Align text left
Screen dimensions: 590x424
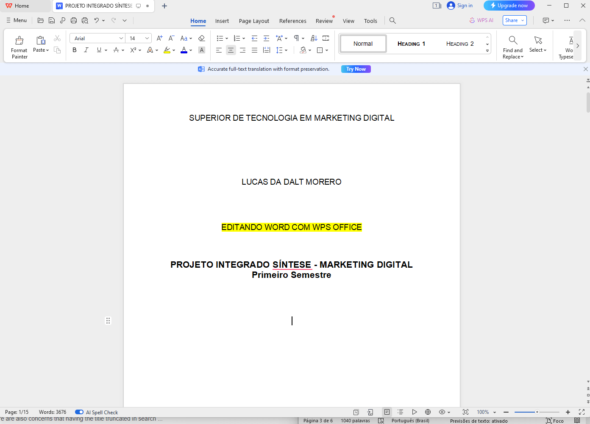[219, 50]
